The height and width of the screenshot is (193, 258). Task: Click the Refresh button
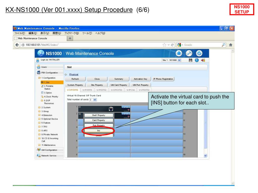click(x=75, y=79)
